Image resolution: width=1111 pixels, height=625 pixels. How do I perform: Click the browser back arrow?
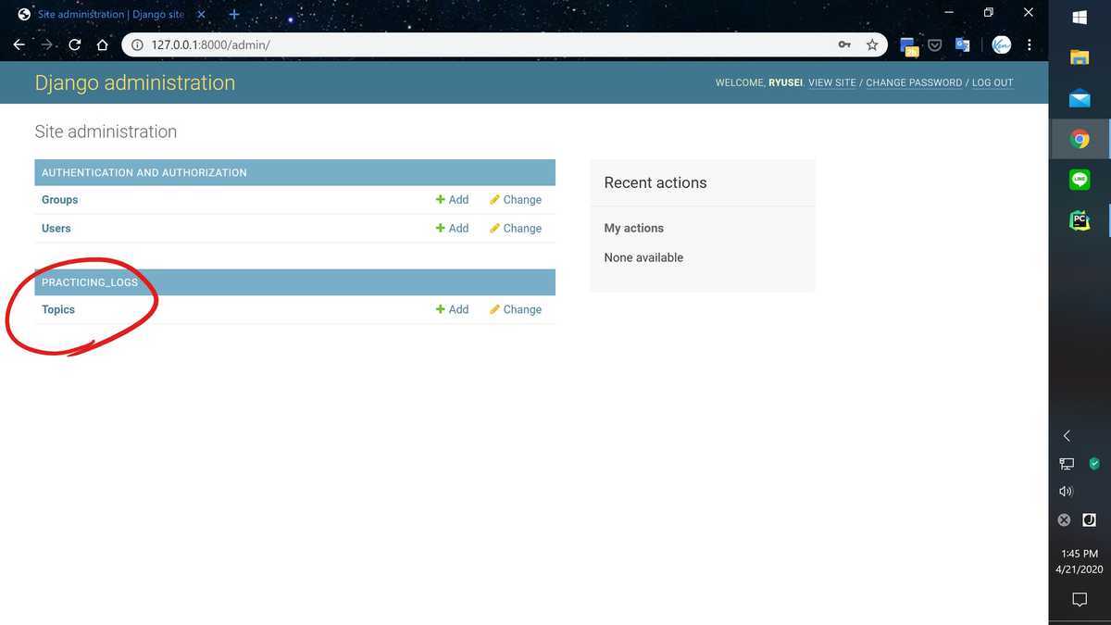(x=19, y=44)
